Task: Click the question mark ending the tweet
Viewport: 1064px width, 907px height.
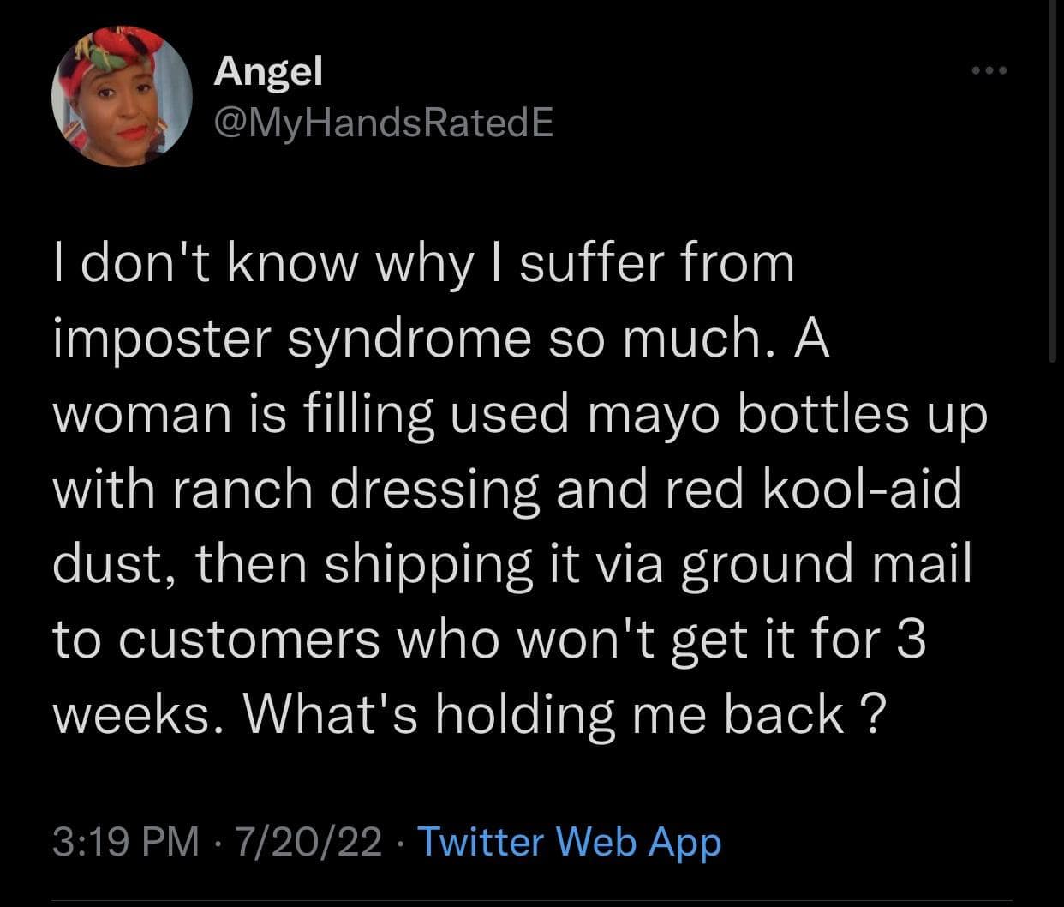Action: point(866,715)
